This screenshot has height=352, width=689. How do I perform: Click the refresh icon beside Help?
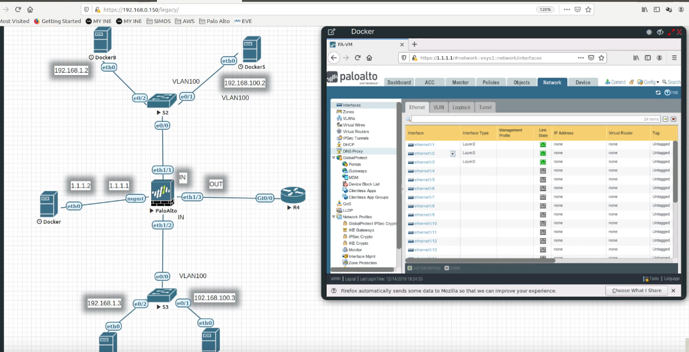tap(658, 92)
